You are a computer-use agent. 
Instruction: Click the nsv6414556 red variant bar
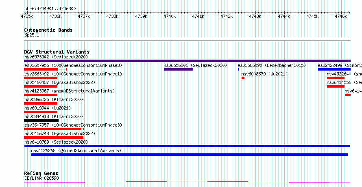click(x=336, y=86)
